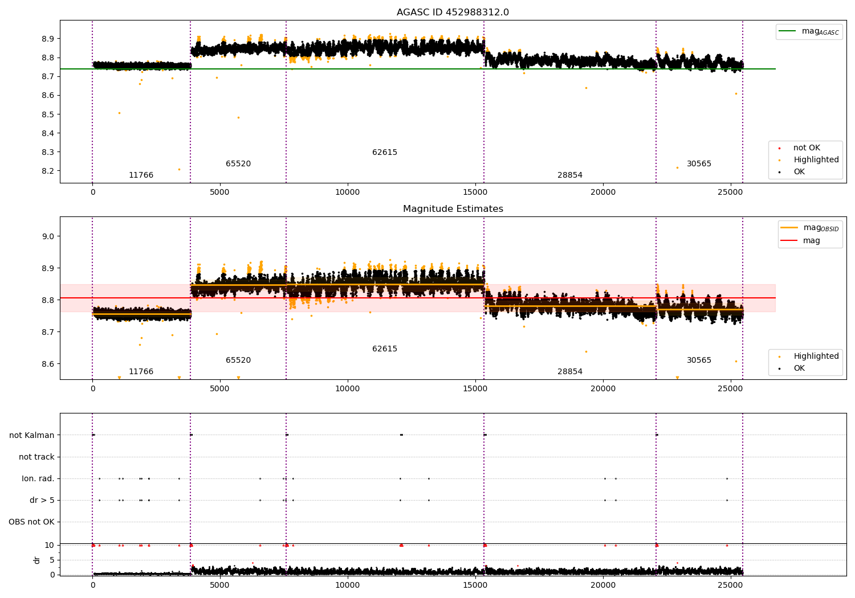Viewport: 855px width, 598px height.
Task: Click x-axis tick 10000 below the middle plot
Action: 347,389
